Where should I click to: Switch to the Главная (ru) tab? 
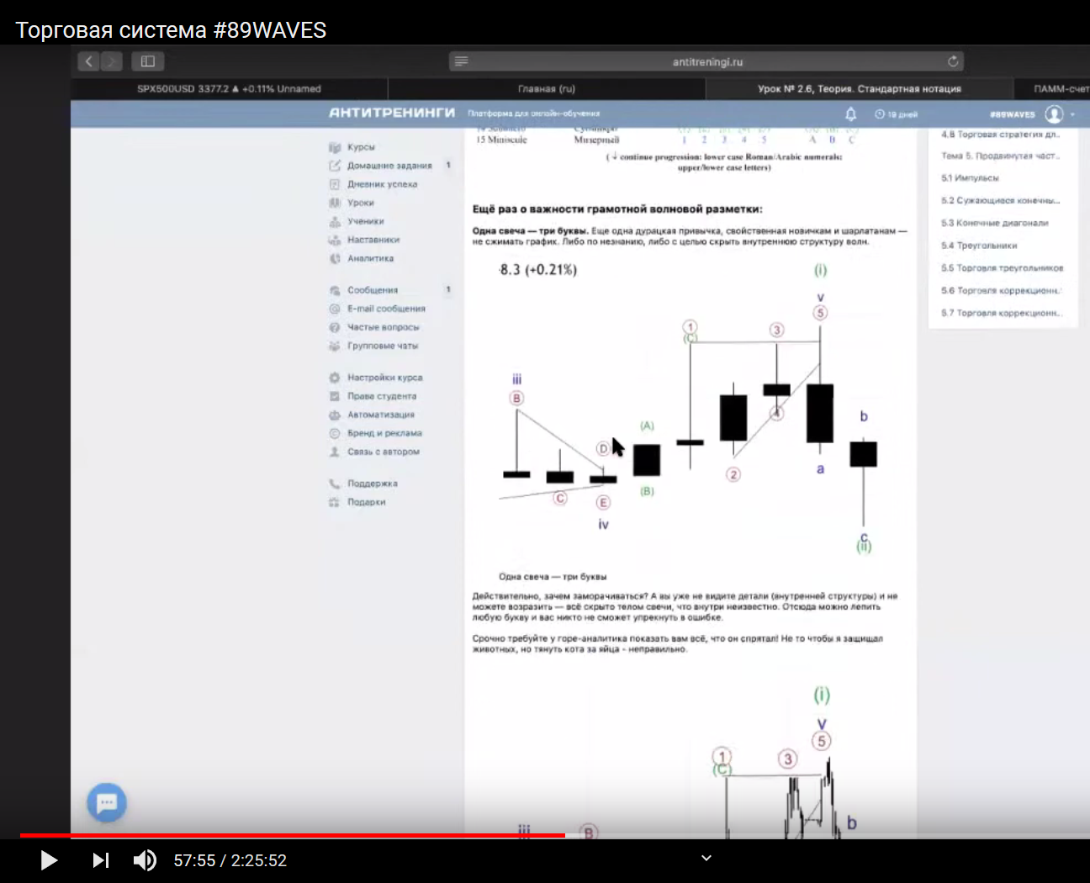point(547,88)
